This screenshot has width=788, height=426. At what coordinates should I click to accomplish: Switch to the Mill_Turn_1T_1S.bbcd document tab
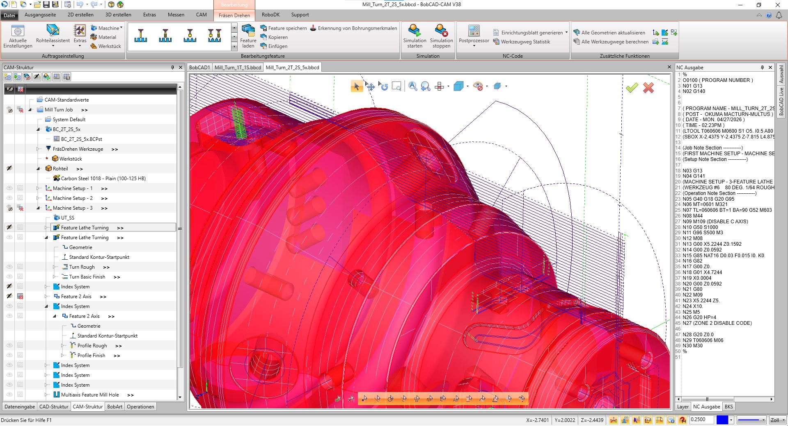(x=238, y=68)
